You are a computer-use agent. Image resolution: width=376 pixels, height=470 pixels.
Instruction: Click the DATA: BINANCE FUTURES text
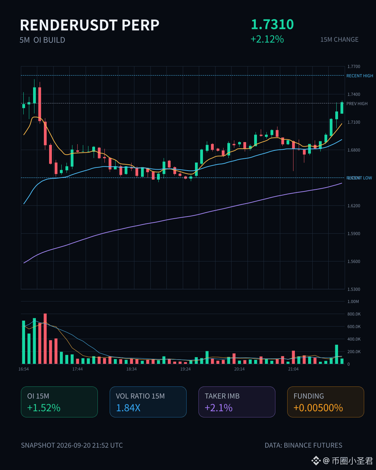coord(303,445)
